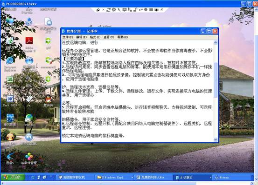Select the mouse pointer icon in the remote toolbar

[x=119, y=10]
